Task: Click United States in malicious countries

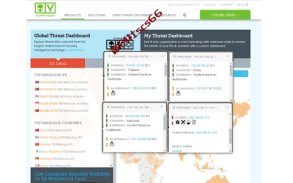Action: (x=49, y=137)
